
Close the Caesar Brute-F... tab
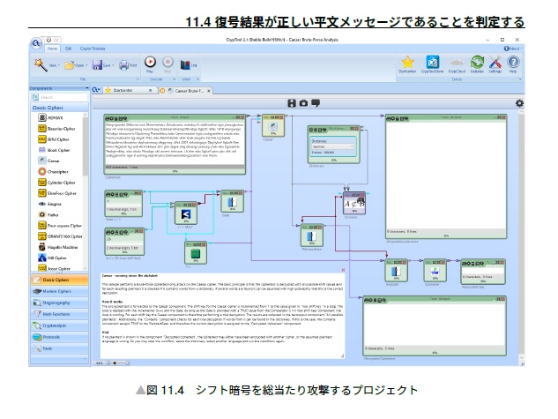tap(209, 91)
